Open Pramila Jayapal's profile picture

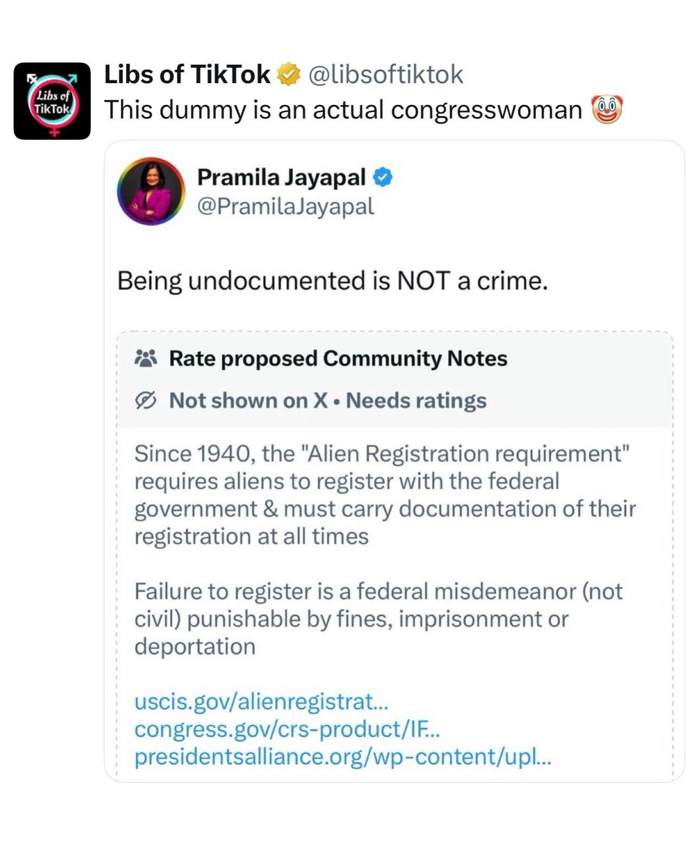pos(151,191)
